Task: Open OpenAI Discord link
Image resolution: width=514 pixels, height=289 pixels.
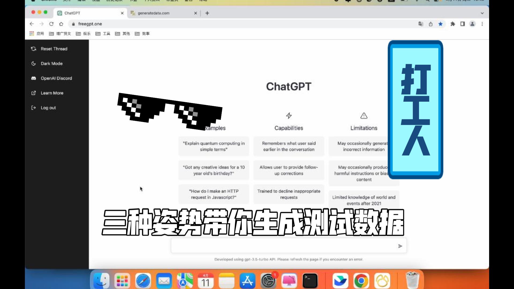Action: pyautogui.click(x=56, y=78)
